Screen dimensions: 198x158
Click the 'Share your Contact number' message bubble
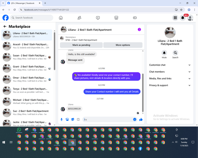click(x=112, y=92)
